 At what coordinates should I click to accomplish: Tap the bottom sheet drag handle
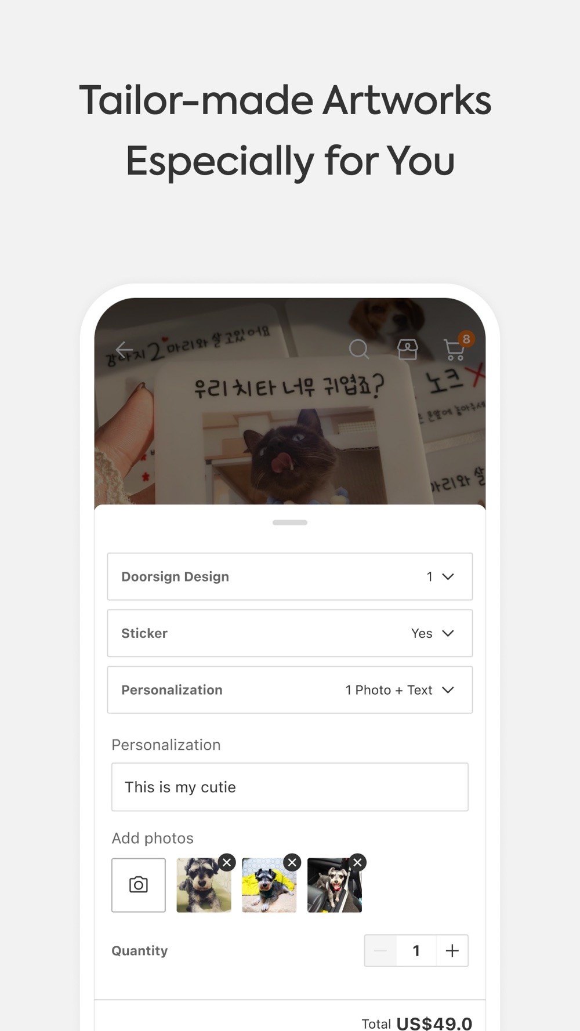290,522
